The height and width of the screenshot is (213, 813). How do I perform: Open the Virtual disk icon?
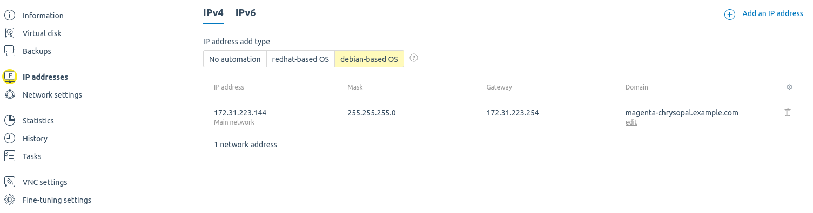[9, 33]
